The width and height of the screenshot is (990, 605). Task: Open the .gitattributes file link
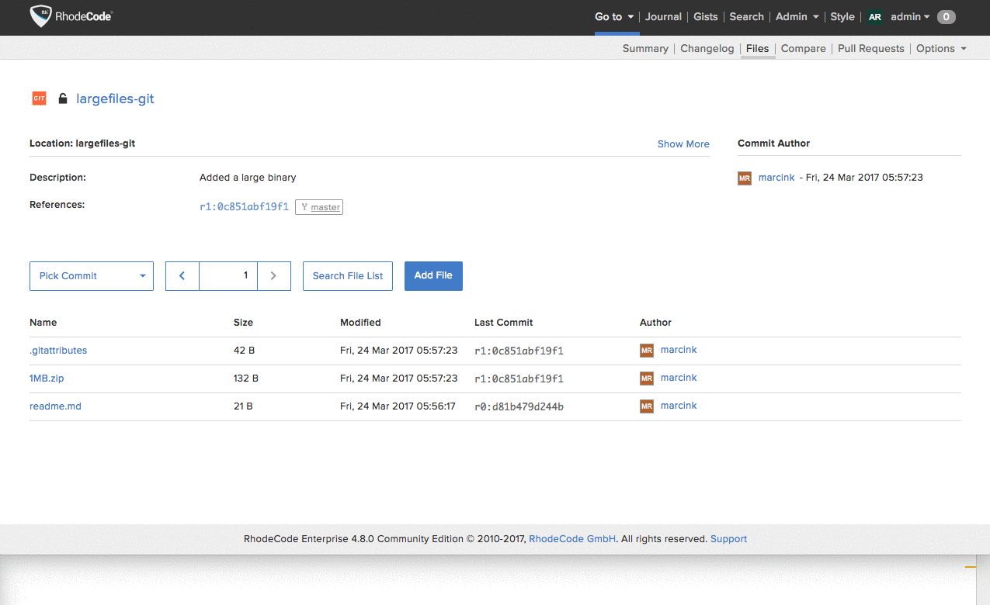pos(58,351)
